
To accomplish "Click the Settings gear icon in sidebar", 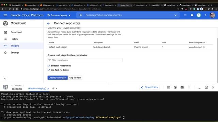I will point(5,53).
